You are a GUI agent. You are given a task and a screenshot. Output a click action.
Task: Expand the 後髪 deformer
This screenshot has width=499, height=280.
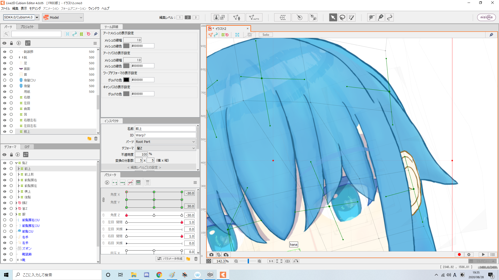point(19,197)
